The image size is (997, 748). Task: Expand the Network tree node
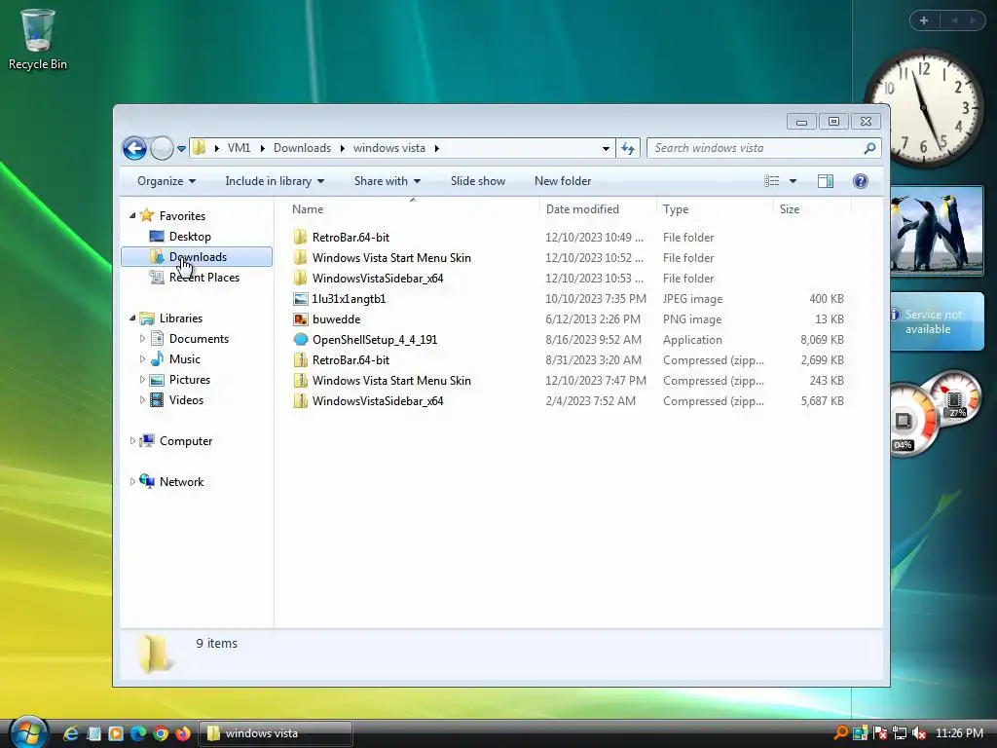(132, 481)
